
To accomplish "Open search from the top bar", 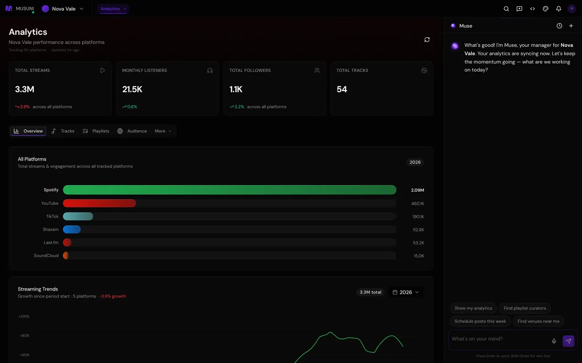I will 506,9.
